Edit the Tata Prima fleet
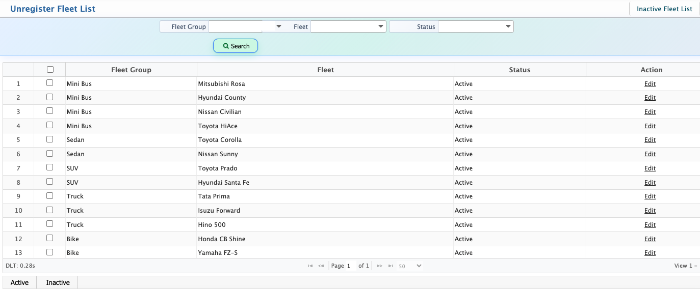 pos(650,196)
